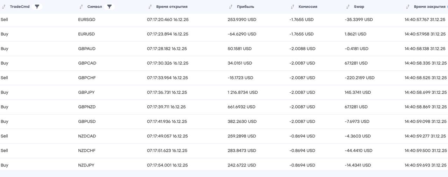
Task: Select the EURSGD symbol cell
Action: 87,20
